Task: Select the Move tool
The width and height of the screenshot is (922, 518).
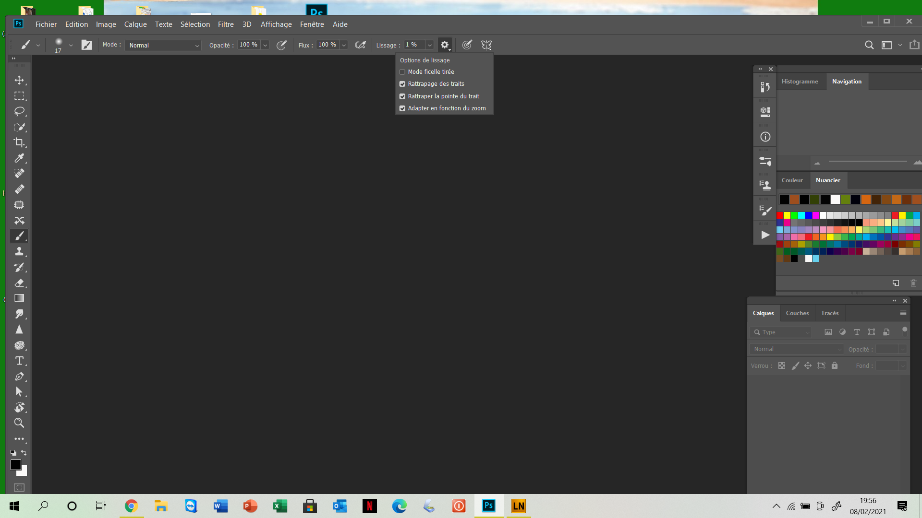Action: tap(19, 80)
